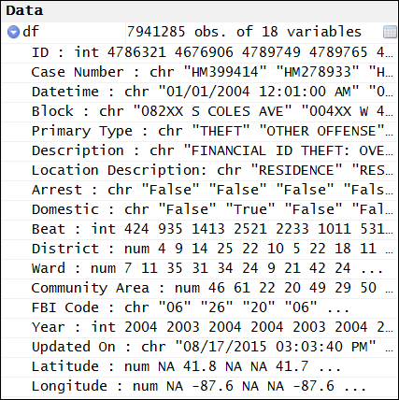Viewport: 399px width, 400px height.
Task: Click the 7941285 obs. of 18 variables summary
Action: click(244, 32)
